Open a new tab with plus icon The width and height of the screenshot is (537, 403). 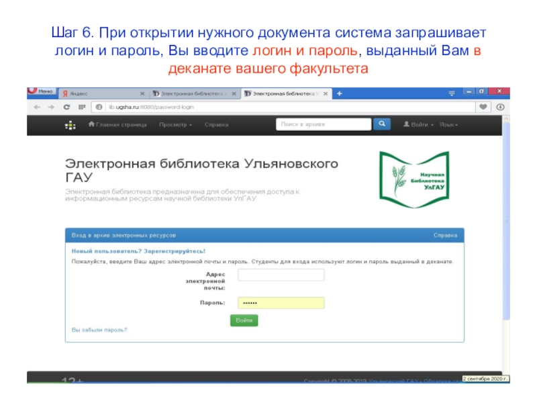click(x=340, y=93)
